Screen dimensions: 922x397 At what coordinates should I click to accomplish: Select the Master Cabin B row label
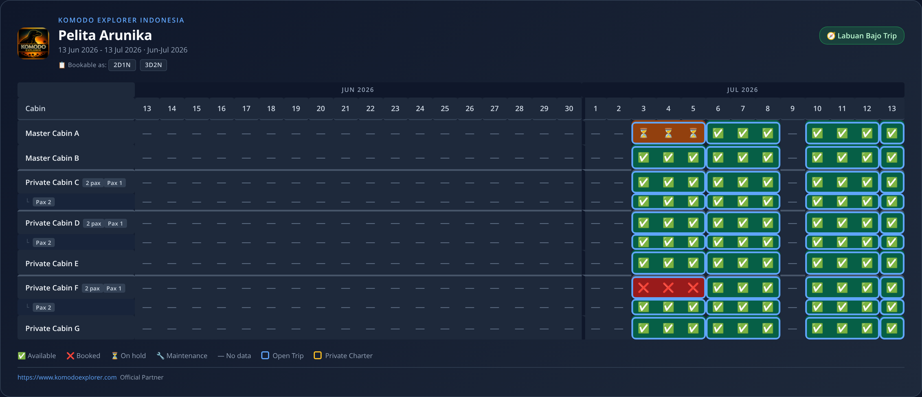coord(52,158)
